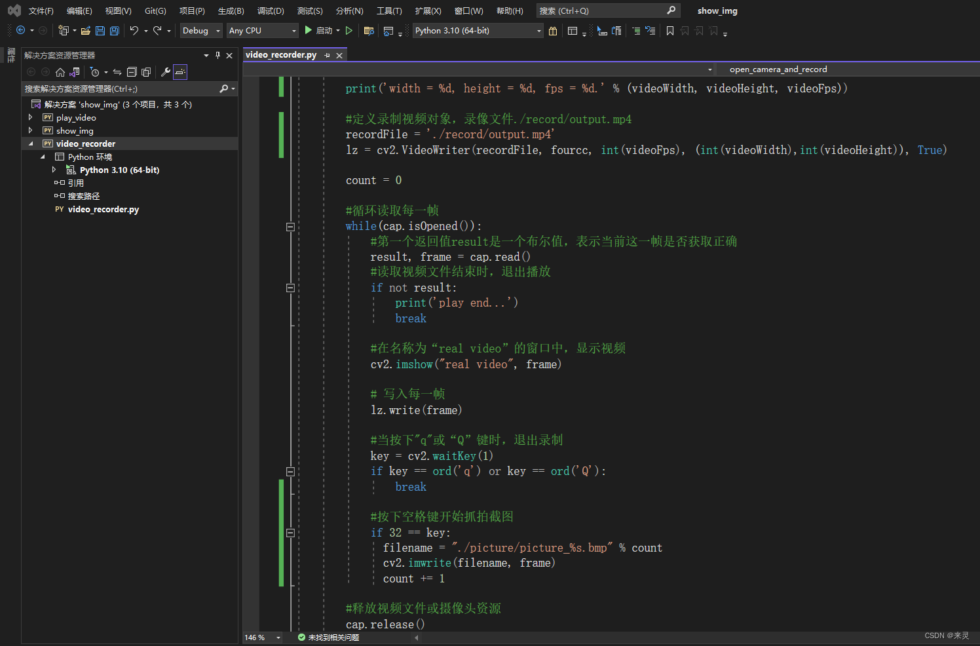Viewport: 980px width, 646px height.
Task: Toggle Preview Selected Items in Solution Explorer
Action: [x=145, y=72]
